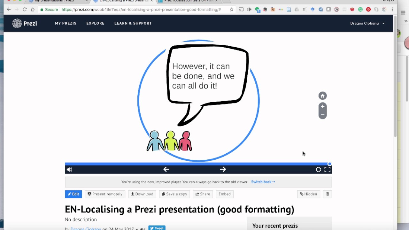Click the progress bar end handle

click(x=330, y=164)
